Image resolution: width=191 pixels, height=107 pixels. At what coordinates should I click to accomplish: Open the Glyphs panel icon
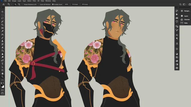[x=177, y=44]
